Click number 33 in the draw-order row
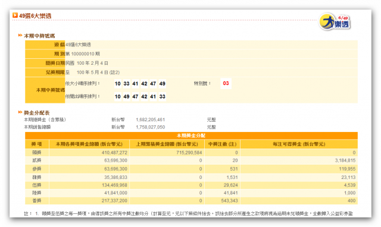 tap(162, 96)
